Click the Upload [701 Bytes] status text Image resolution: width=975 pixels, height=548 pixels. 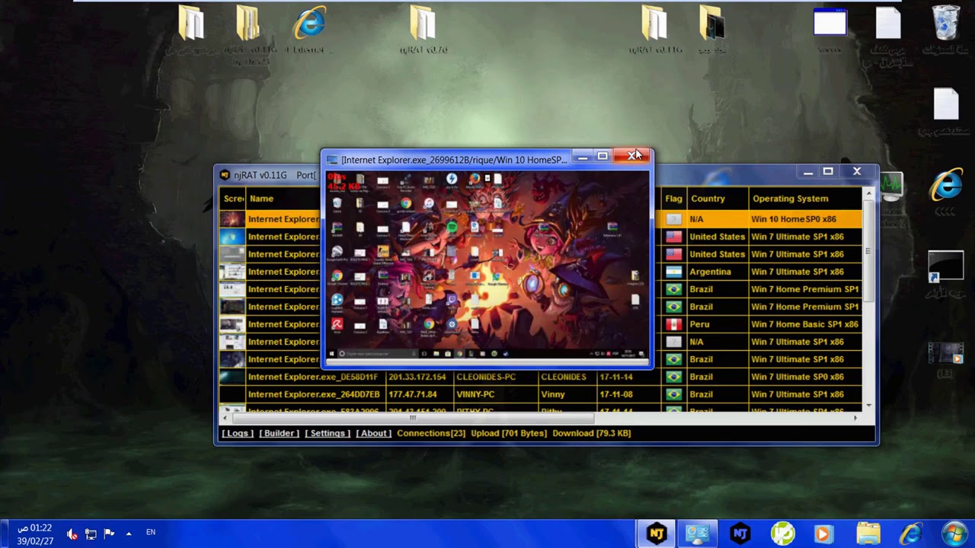pos(509,433)
